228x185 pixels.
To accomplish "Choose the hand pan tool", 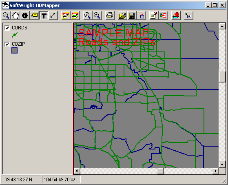I will [x=15, y=16].
